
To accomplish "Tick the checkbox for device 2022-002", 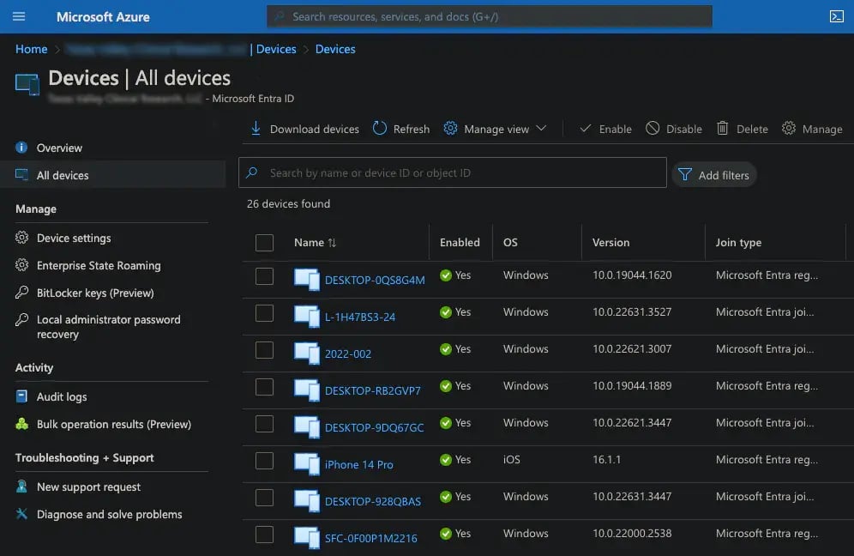I will pyautogui.click(x=265, y=350).
